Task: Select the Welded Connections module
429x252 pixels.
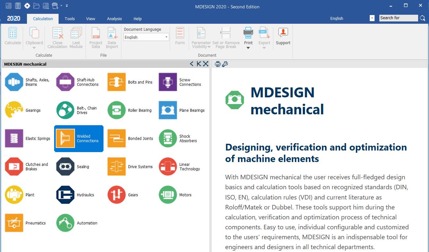Action: [79, 138]
